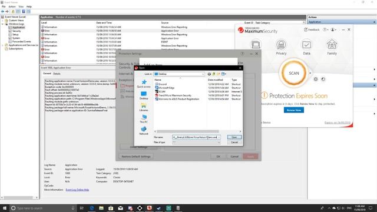The image size is (377, 212).
Task: Click Expires on date link in Trend Micro
Action: tap(337, 122)
